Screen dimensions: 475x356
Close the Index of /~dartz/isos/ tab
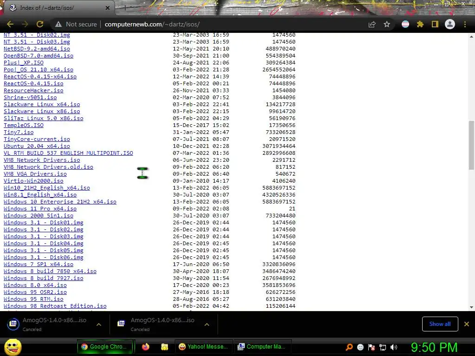(108, 8)
